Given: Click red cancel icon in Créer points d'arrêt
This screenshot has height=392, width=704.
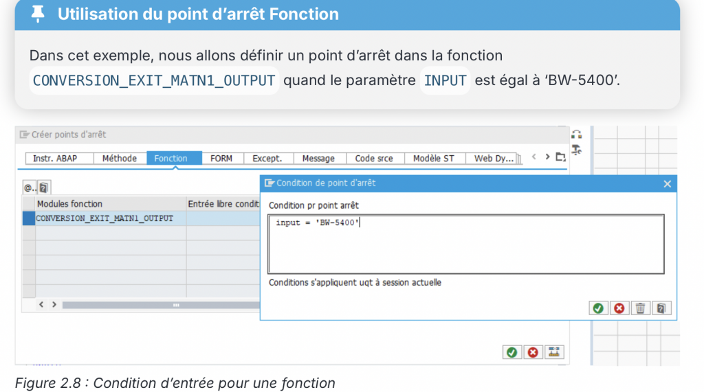Looking at the screenshot, I should (533, 352).
